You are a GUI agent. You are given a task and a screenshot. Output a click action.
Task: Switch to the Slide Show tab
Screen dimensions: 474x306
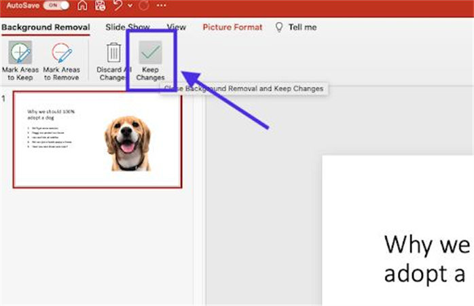(x=128, y=27)
